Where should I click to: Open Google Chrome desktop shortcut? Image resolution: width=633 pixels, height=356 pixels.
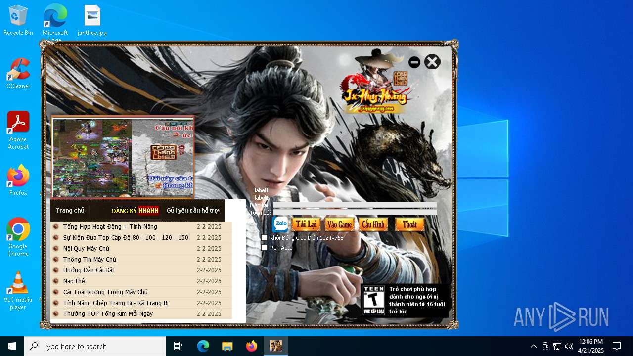[18, 237]
